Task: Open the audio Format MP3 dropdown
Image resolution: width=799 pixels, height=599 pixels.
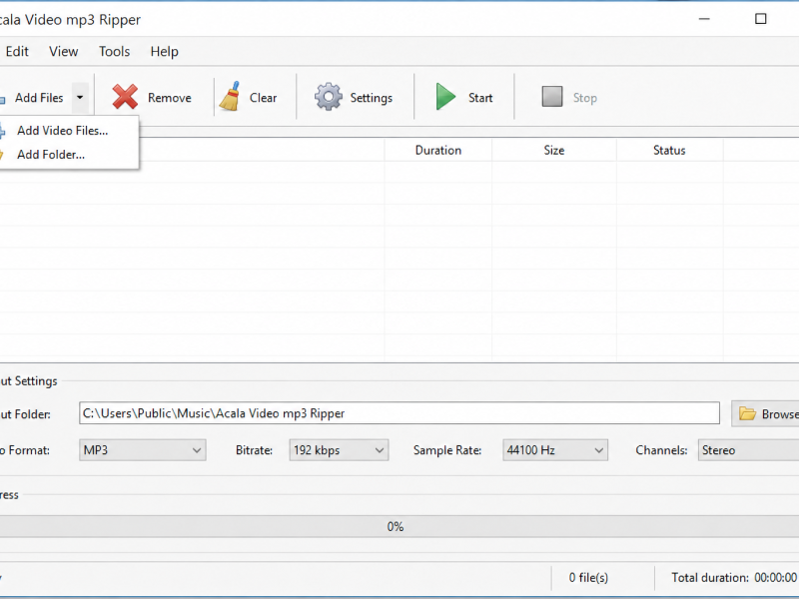Action: 142,450
